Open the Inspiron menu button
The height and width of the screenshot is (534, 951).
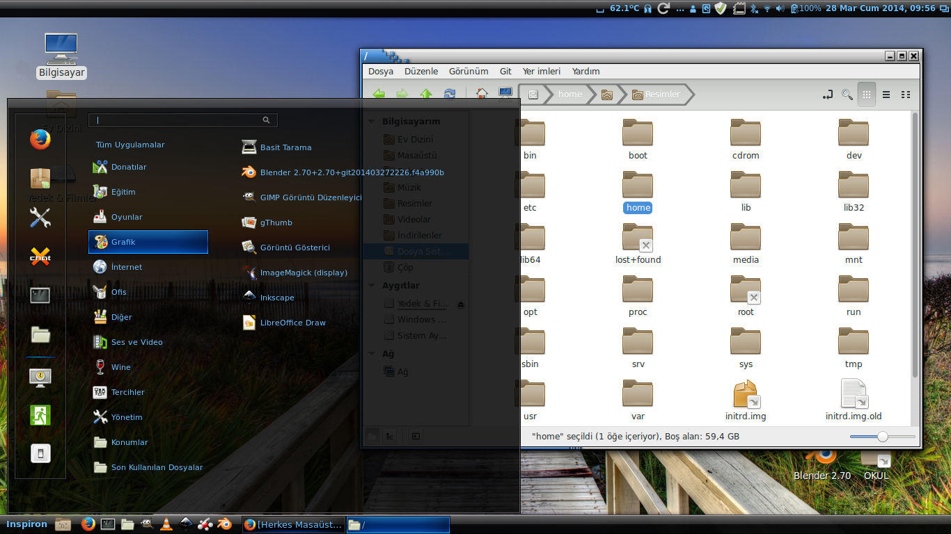[26, 524]
